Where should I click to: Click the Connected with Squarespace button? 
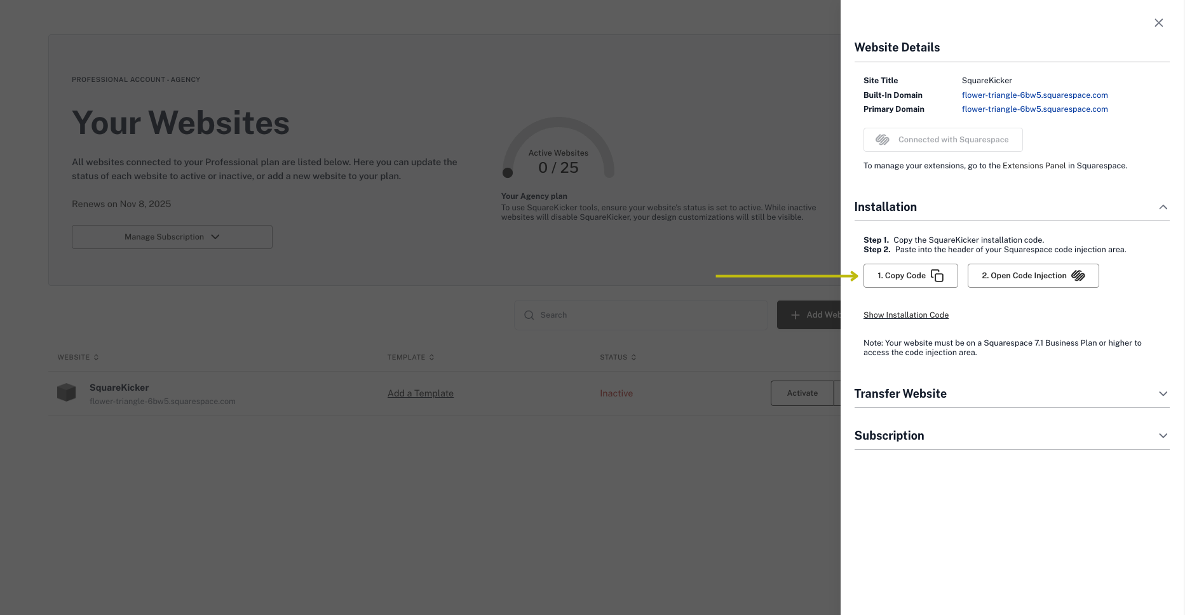(943, 140)
